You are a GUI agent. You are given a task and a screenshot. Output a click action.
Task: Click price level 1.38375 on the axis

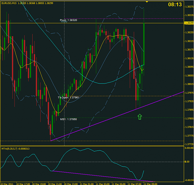coord(189,7)
